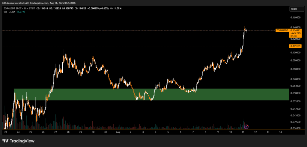Screen dimensions: 307x147
Task: Click the 0.160000 price scale label
Action: tap(295, 17)
